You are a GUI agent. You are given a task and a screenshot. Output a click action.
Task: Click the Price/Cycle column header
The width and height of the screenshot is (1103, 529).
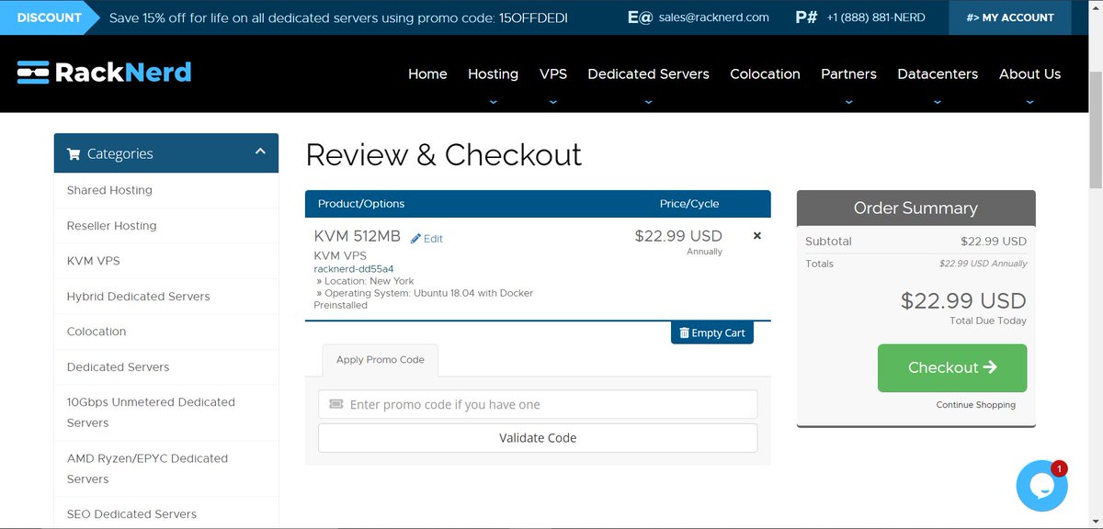[x=689, y=204]
